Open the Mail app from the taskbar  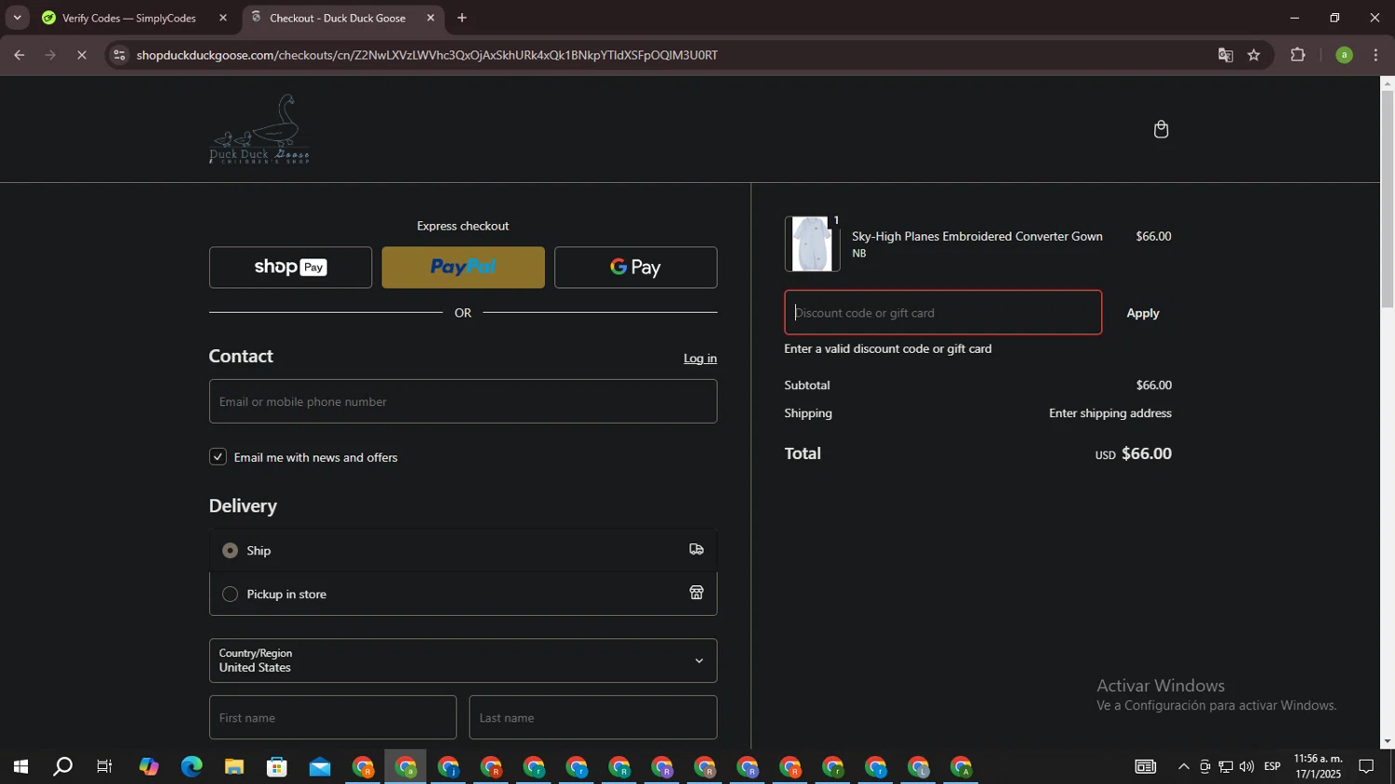320,767
